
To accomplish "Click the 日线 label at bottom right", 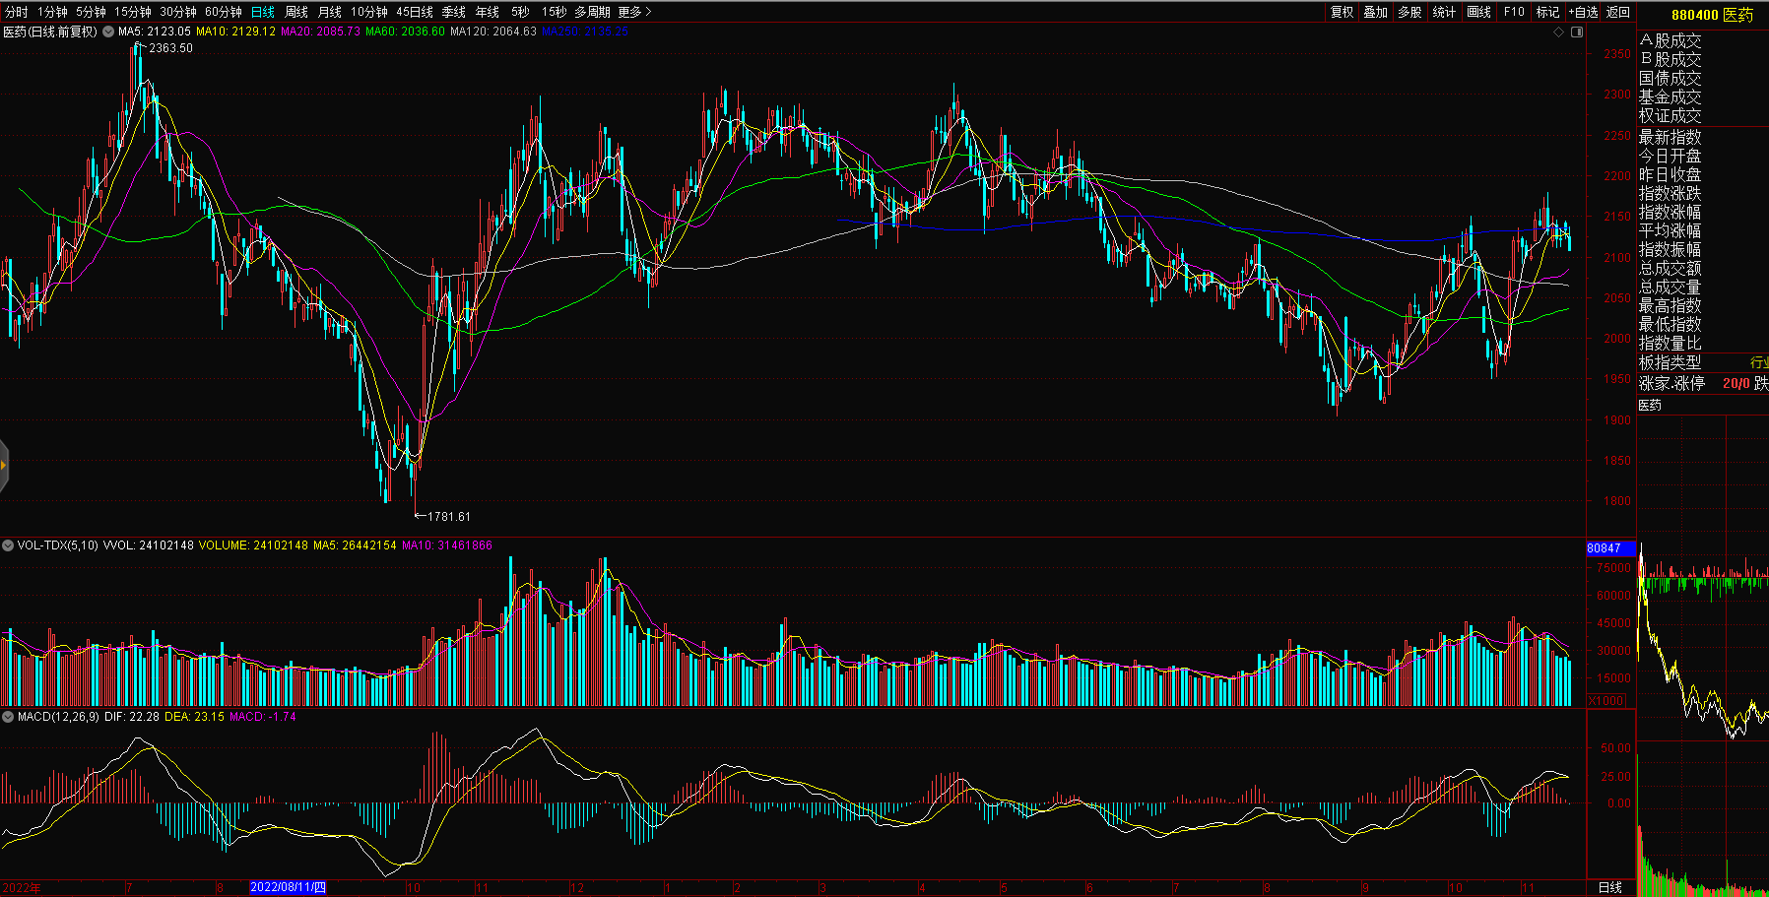I will [x=1609, y=887].
